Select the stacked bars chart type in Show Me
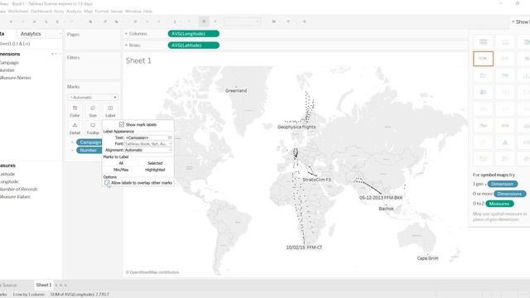 [505, 75]
